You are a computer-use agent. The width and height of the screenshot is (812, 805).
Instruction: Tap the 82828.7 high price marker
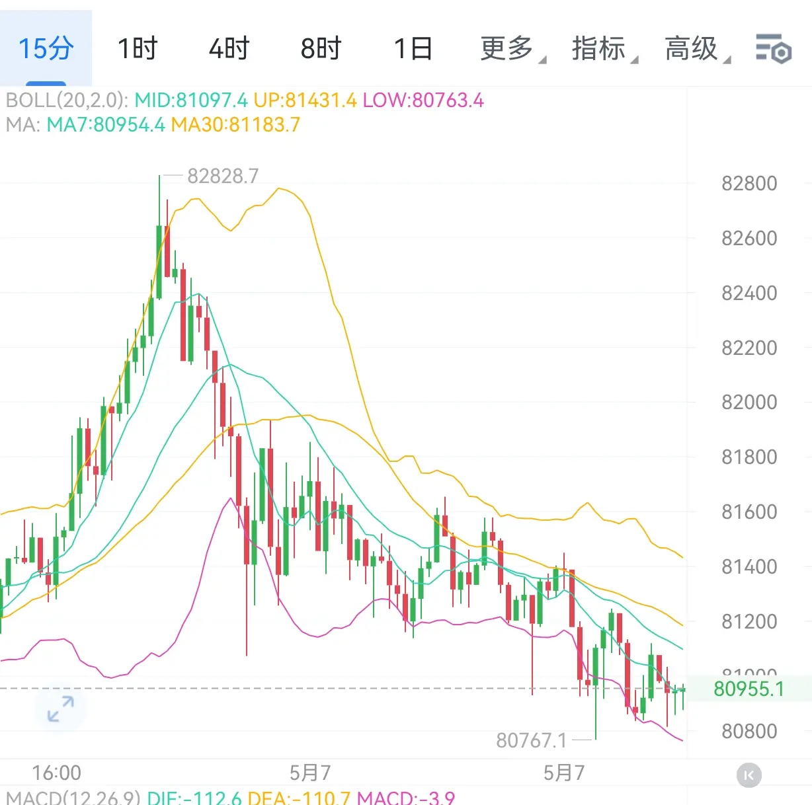[223, 176]
